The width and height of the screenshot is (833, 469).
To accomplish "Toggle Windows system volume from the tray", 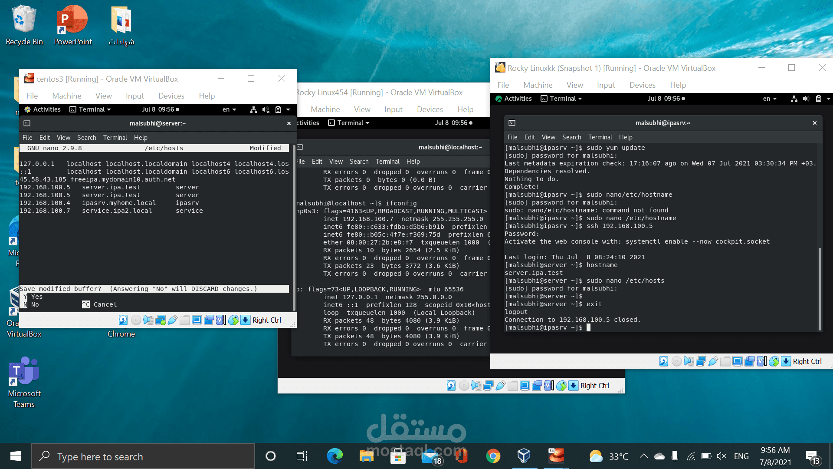I will [x=721, y=456].
